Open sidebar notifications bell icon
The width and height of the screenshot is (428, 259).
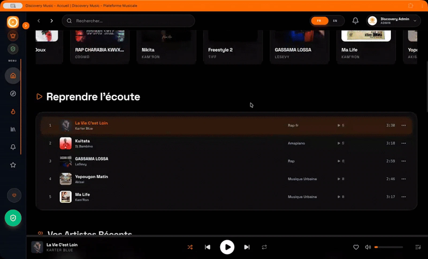click(x=13, y=147)
